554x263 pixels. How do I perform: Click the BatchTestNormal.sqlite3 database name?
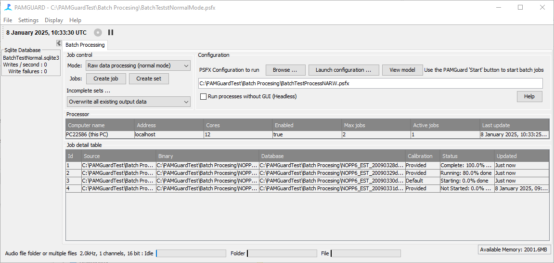(31, 58)
